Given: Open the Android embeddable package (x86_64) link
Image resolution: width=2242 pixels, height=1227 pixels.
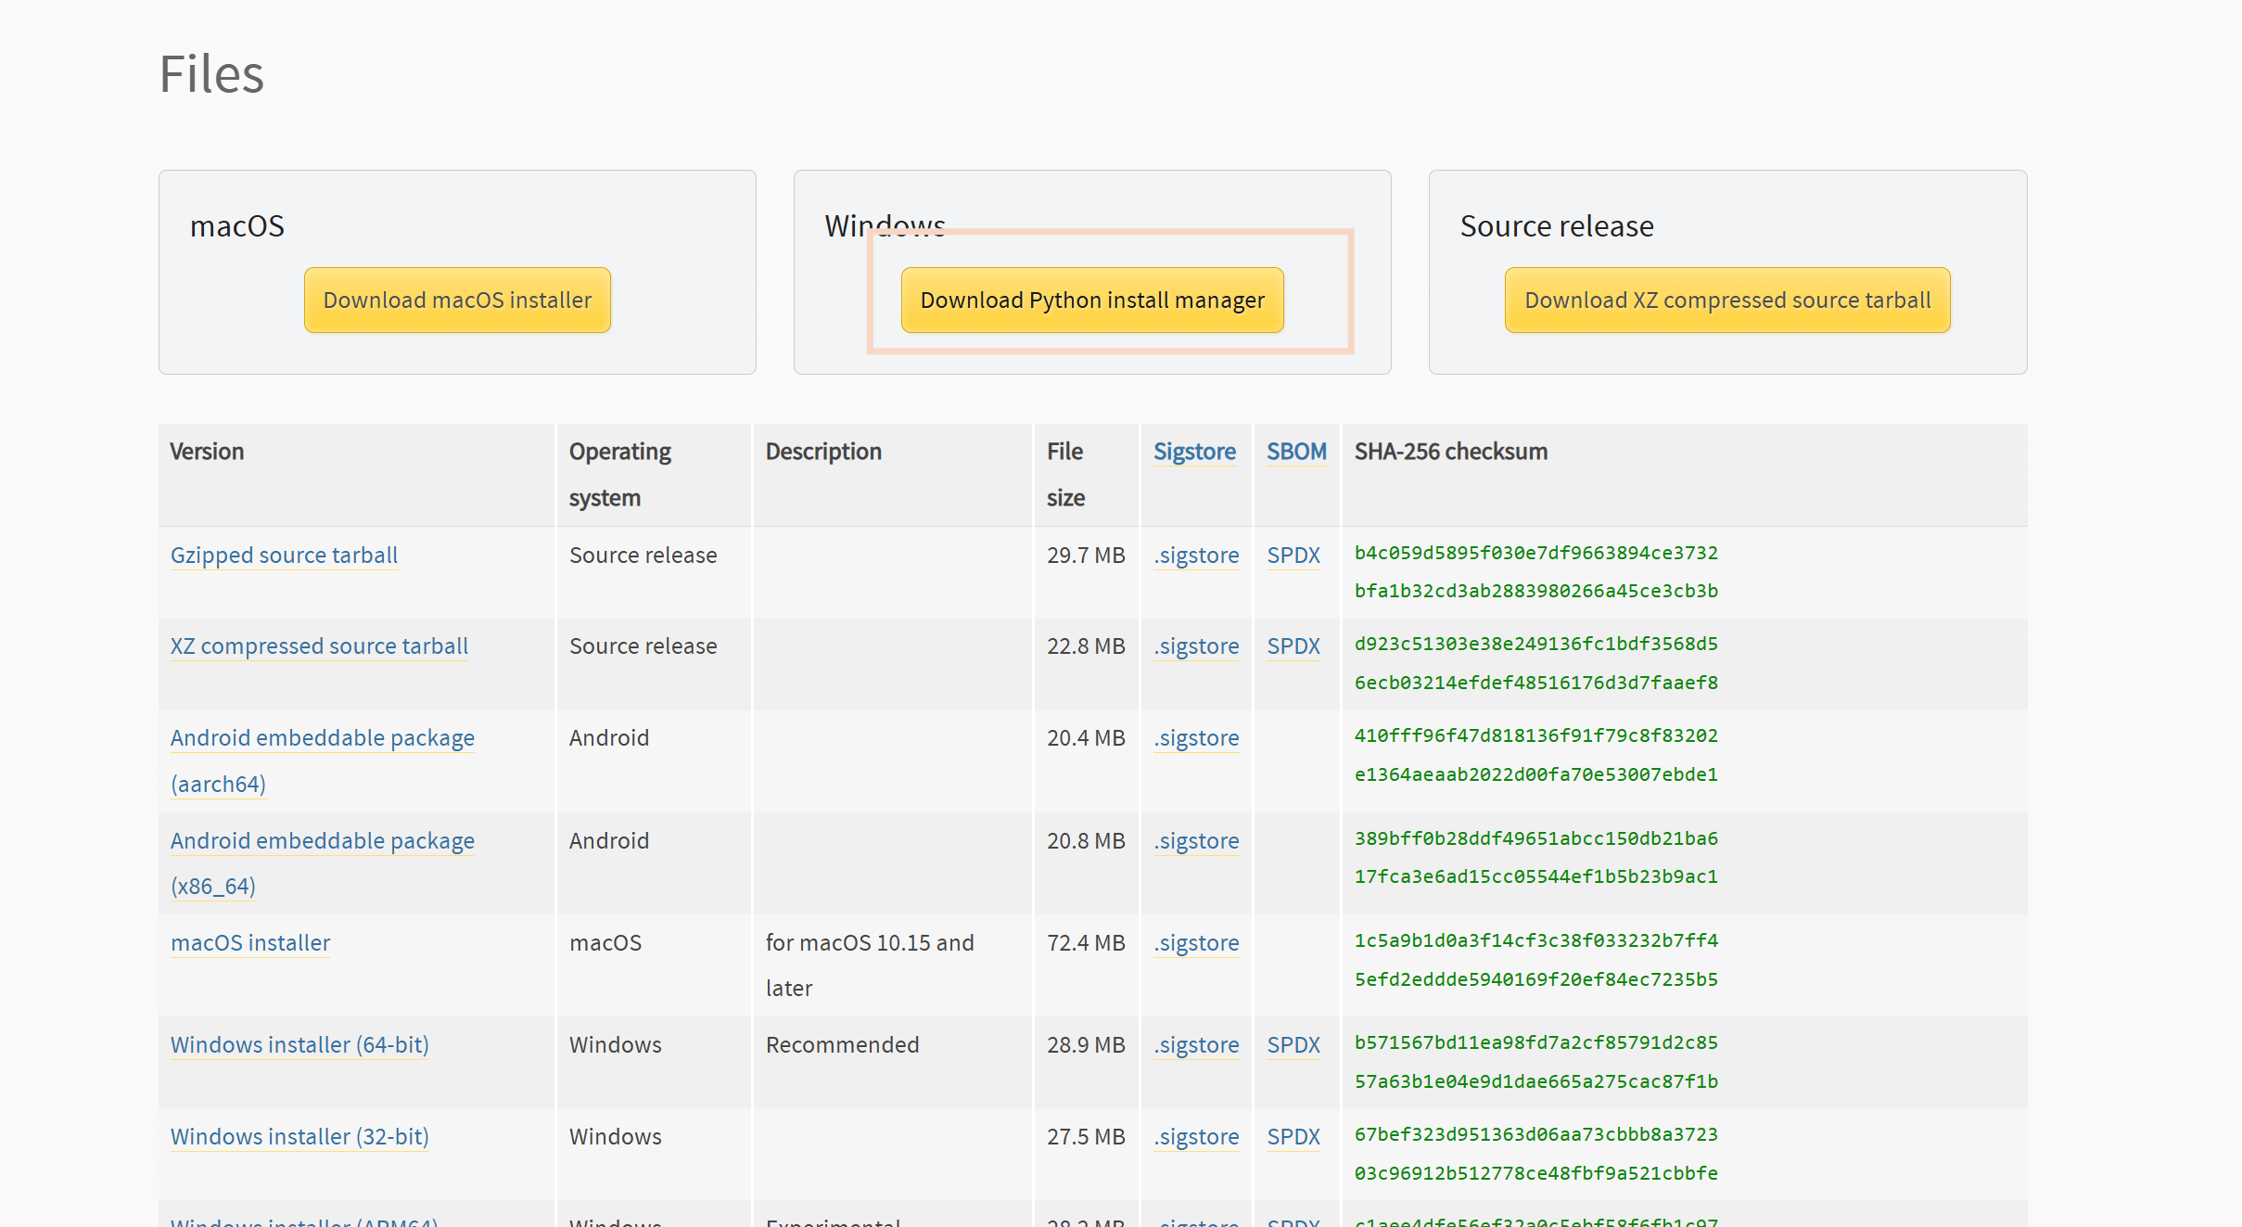Looking at the screenshot, I should 323,863.
